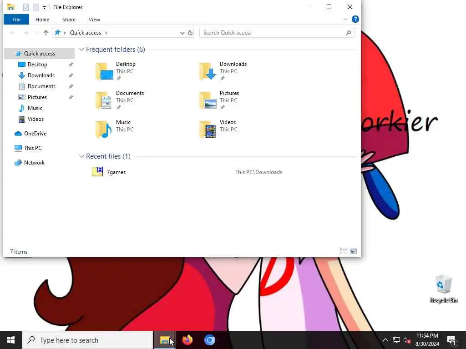Launch Chromium browser from the taskbar
466x349 pixels.
209,340
